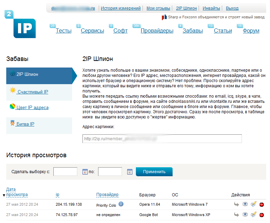
Task: Open the Форум menu
Action: pos(251,30)
